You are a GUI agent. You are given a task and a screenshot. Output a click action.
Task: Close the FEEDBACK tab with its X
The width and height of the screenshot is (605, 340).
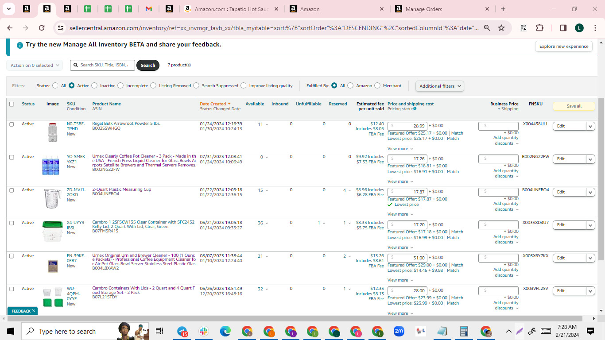33,311
